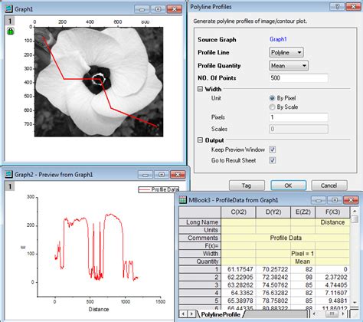Select layer 1 icon in Graph1
This screenshot has width=363, height=322.
tap(10, 21)
